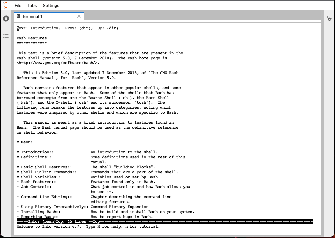Open the Tabs menu
This screenshot has width=335, height=238.
[x=32, y=5]
